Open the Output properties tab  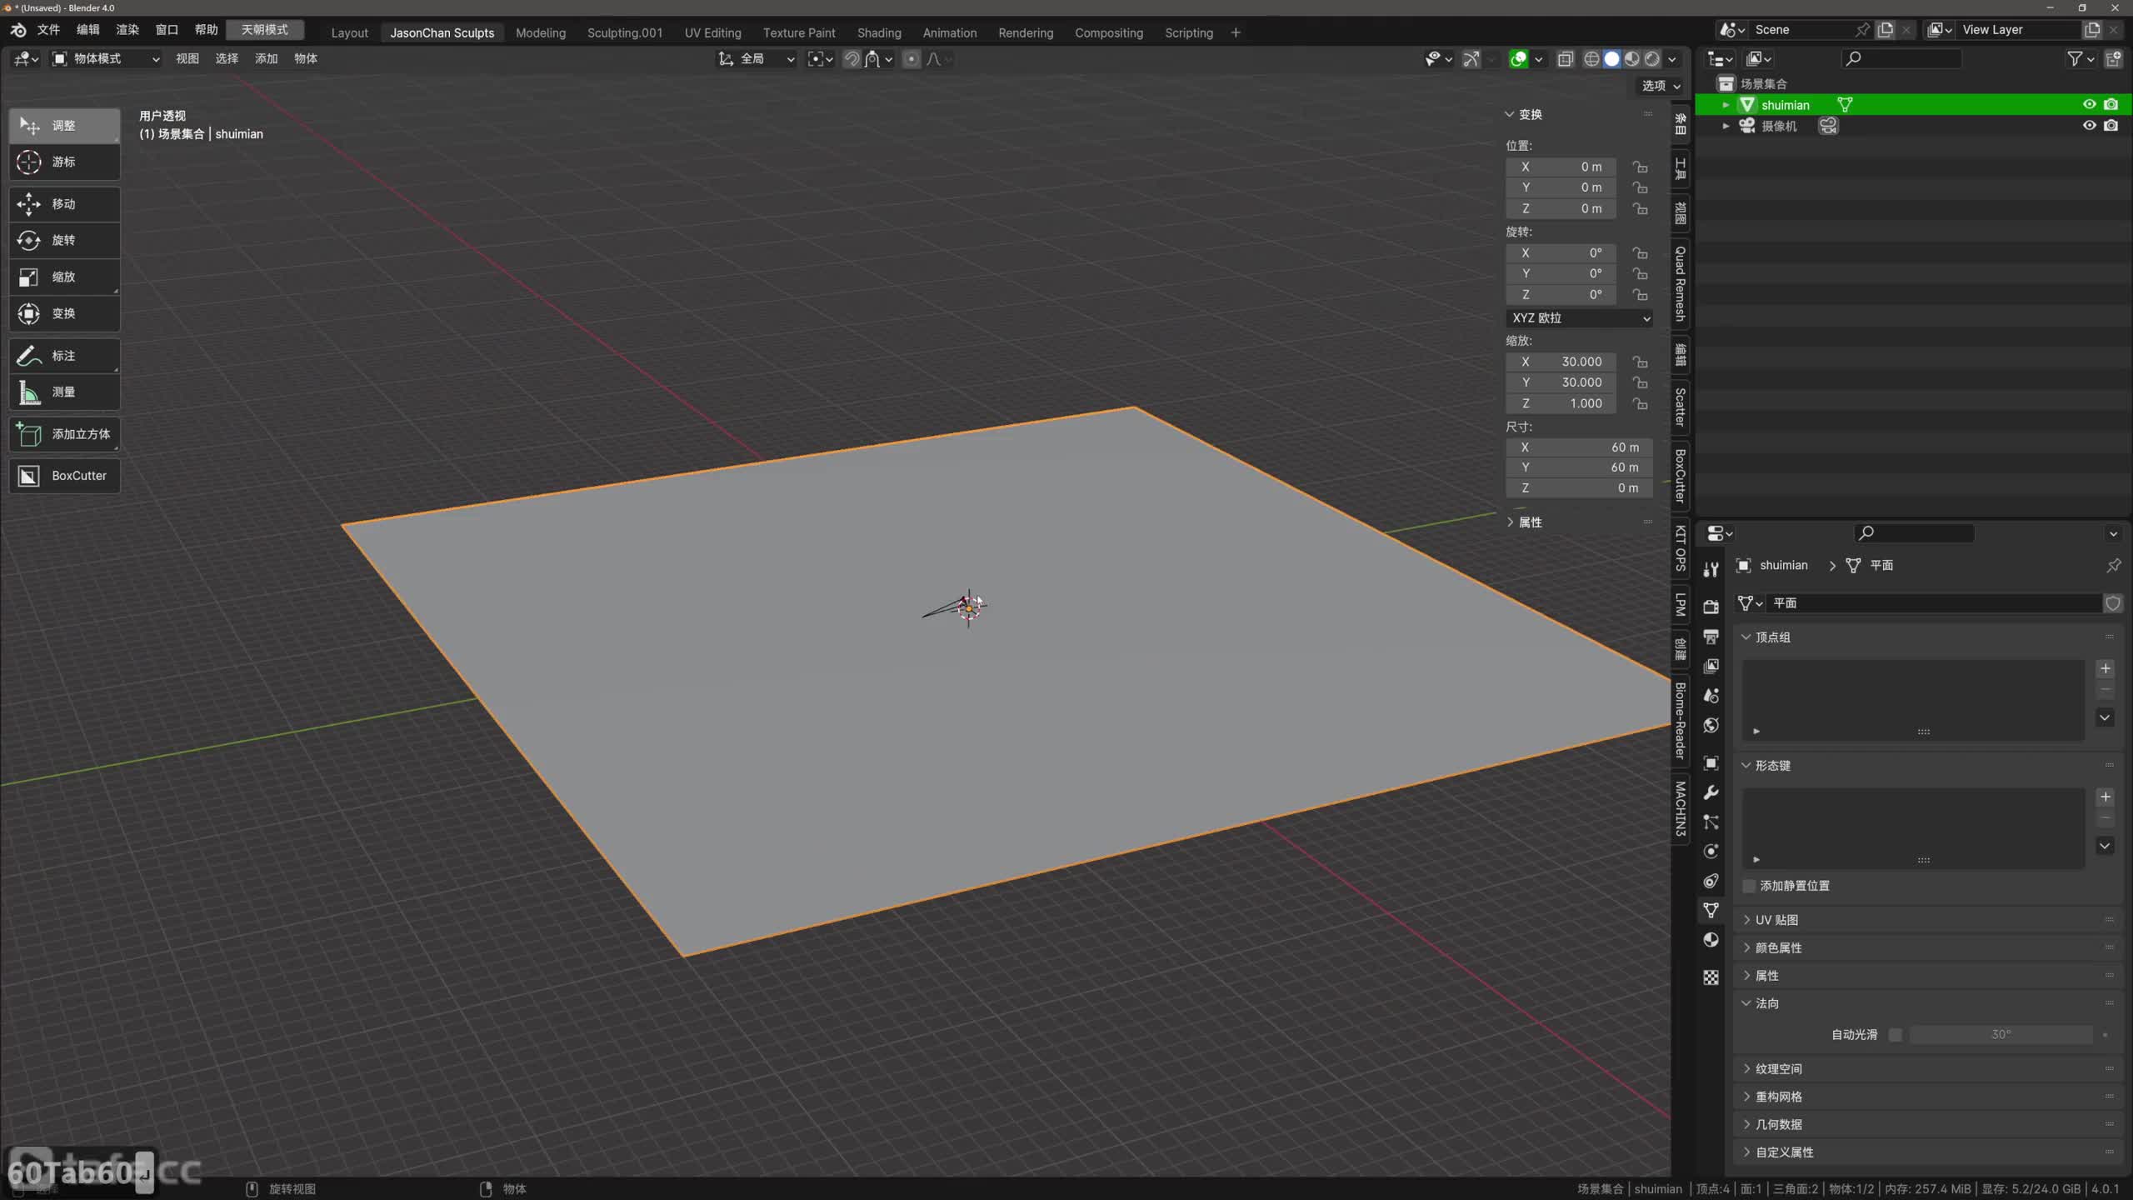(x=1711, y=637)
